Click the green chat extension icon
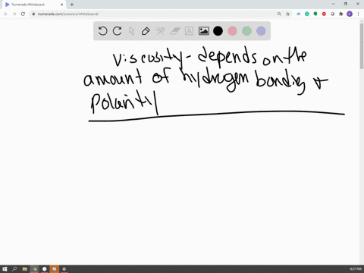 pyautogui.click(x=315, y=14)
